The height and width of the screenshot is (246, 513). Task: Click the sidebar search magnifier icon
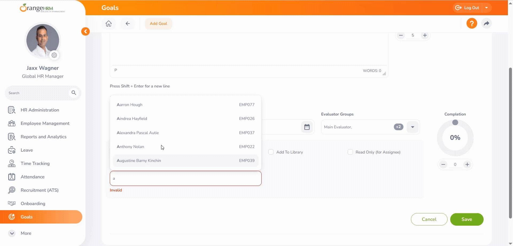pyautogui.click(x=74, y=93)
